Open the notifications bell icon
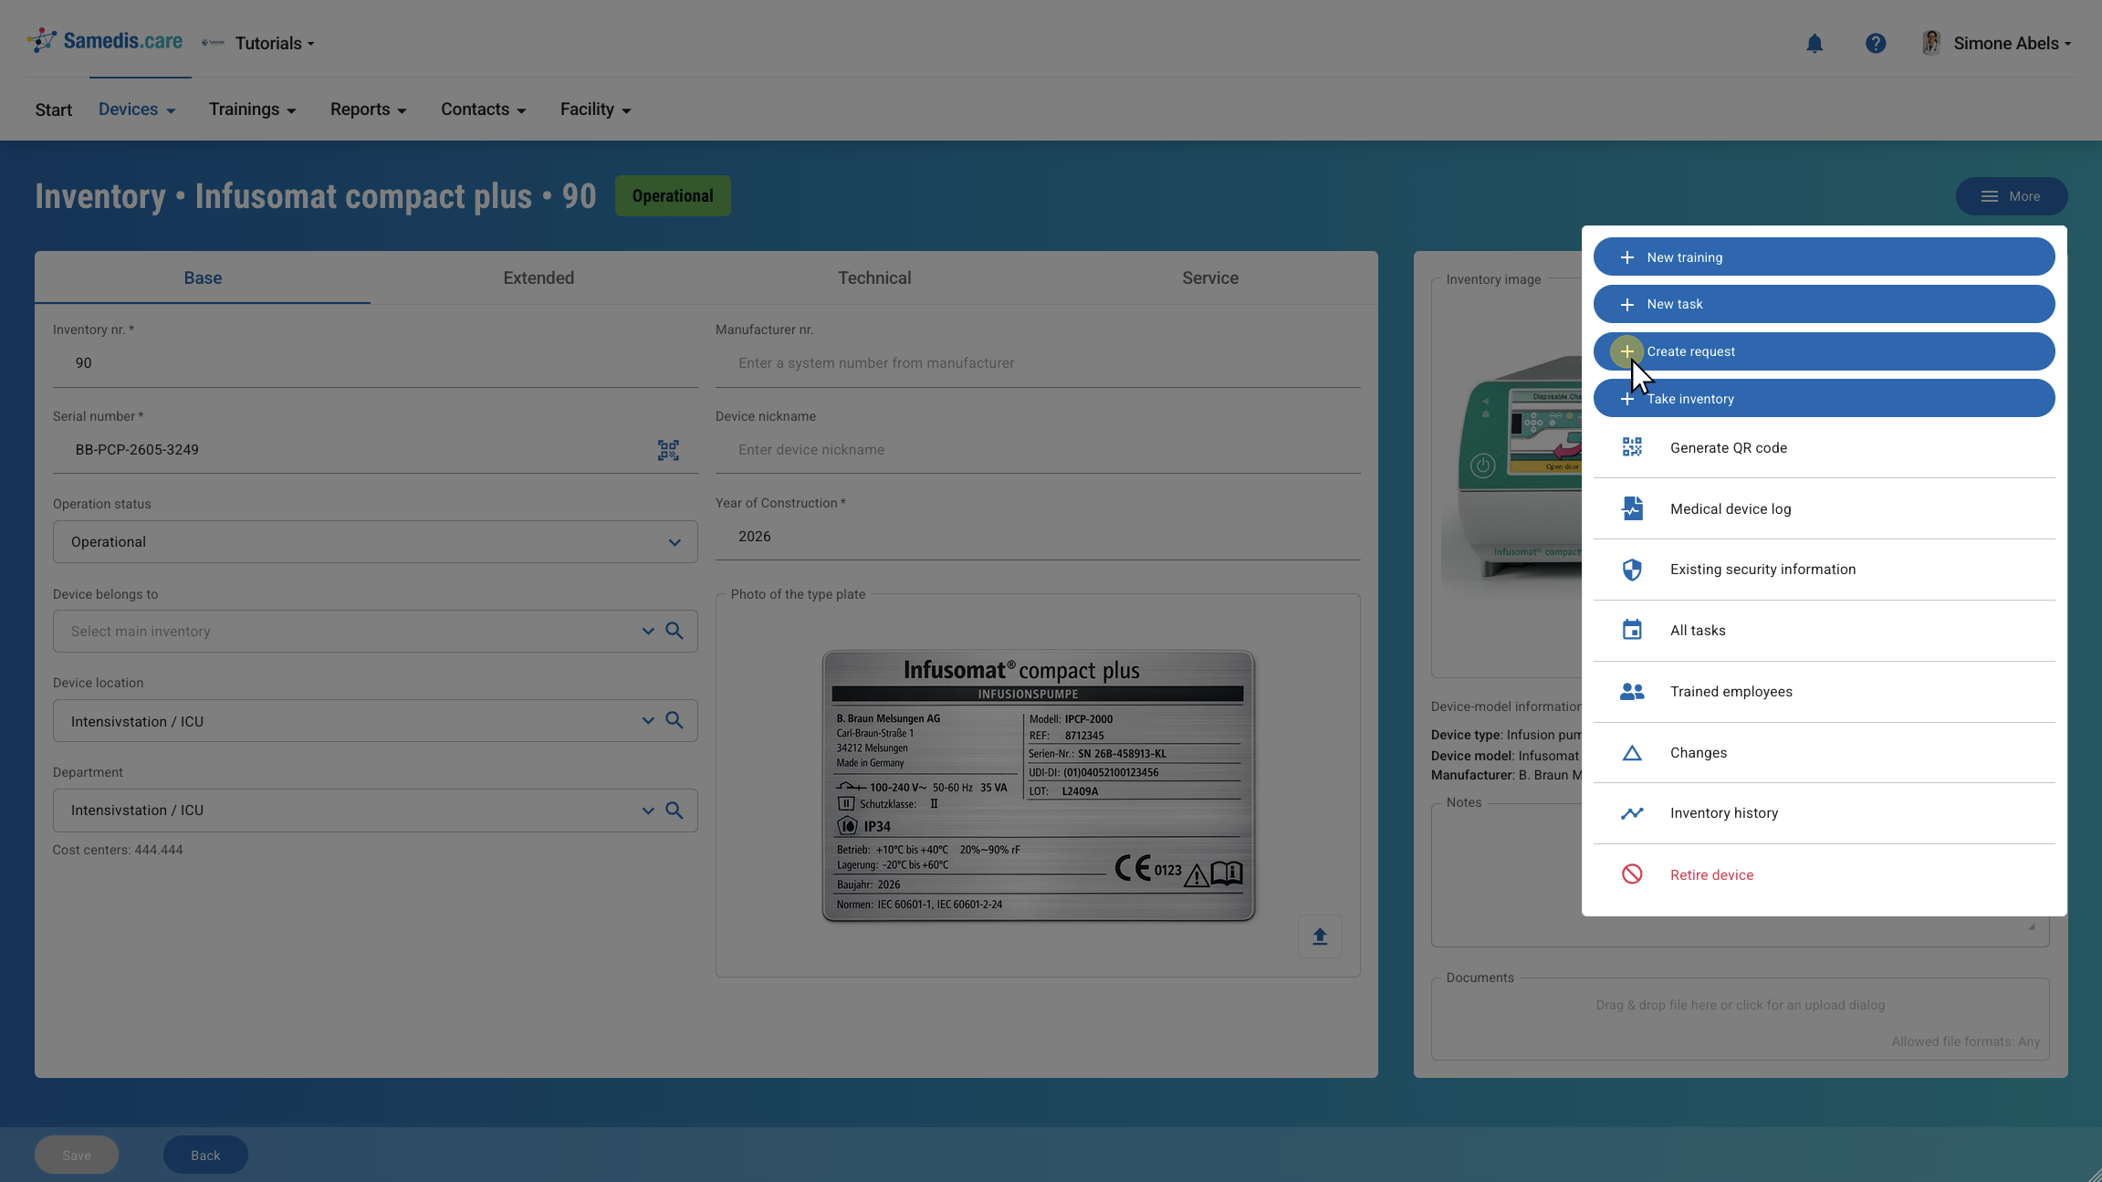Image resolution: width=2102 pixels, height=1182 pixels. tap(1814, 44)
